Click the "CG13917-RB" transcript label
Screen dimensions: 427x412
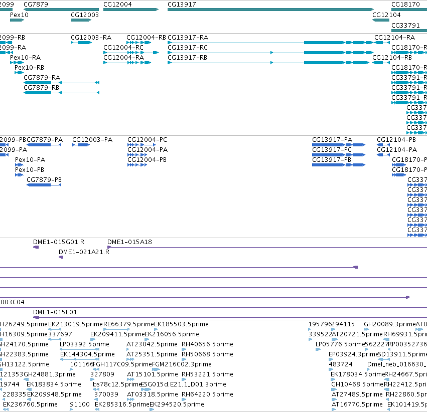click(x=187, y=57)
